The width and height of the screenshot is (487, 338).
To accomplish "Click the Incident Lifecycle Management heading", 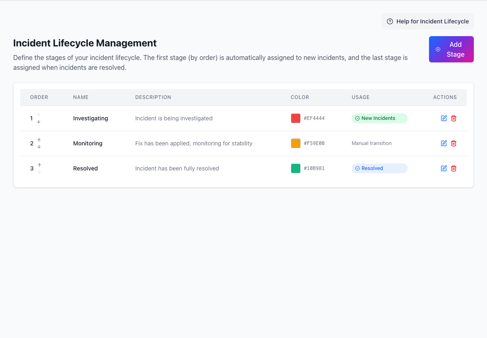I will pos(85,43).
